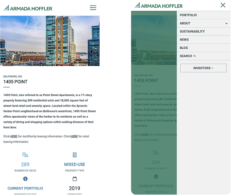Click the 2019 completed year
The height and width of the screenshot is (195, 231).
pyautogui.click(x=75, y=188)
